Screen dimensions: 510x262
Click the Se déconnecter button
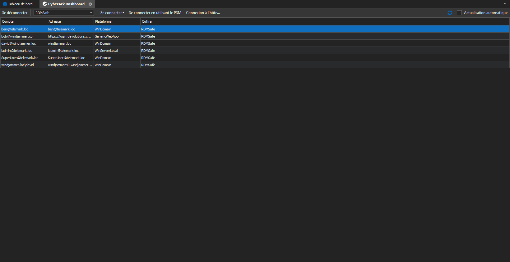point(15,13)
